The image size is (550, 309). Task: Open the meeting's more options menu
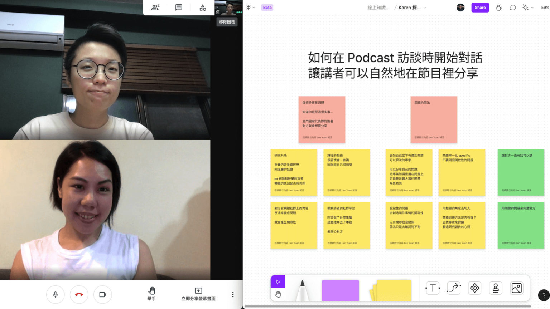pyautogui.click(x=233, y=294)
